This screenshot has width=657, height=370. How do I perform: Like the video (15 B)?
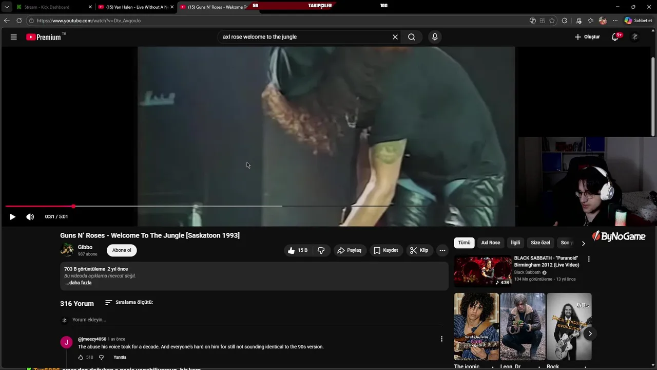coord(298,250)
